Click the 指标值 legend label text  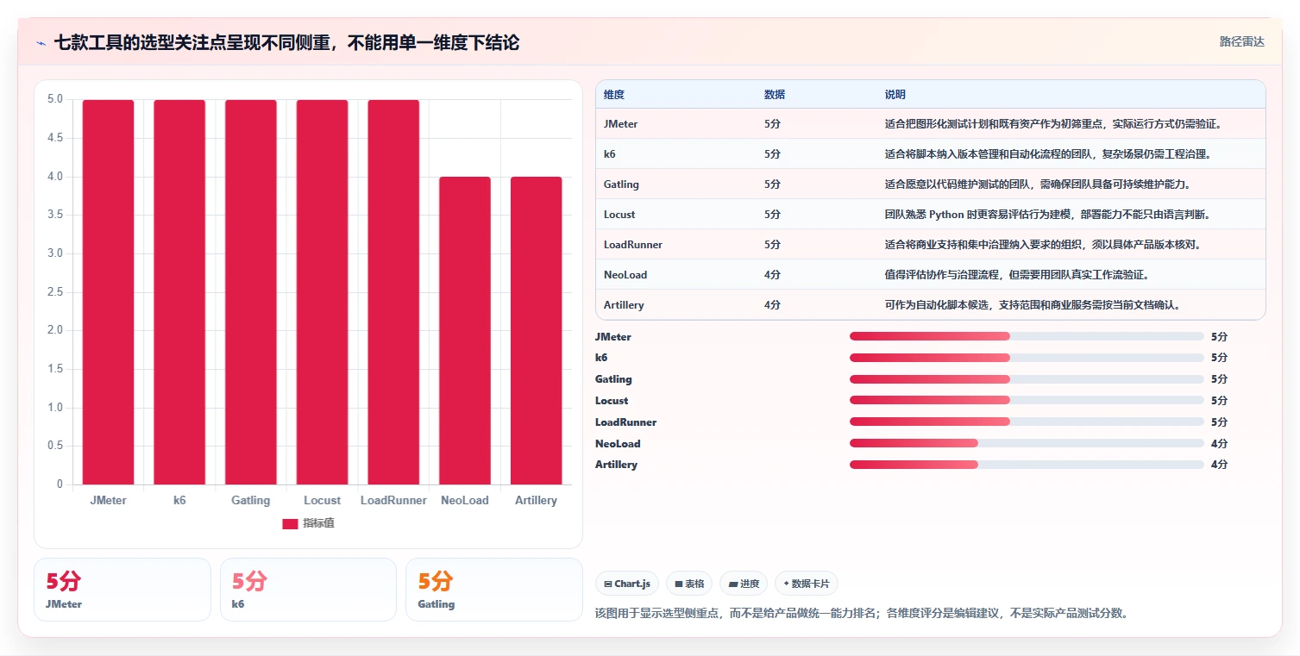318,524
